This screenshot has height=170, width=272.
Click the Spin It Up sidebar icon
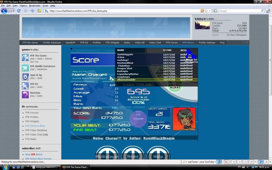point(25,77)
